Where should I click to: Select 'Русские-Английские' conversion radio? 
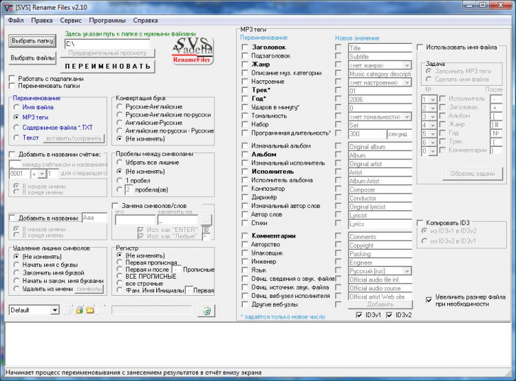click(120, 106)
